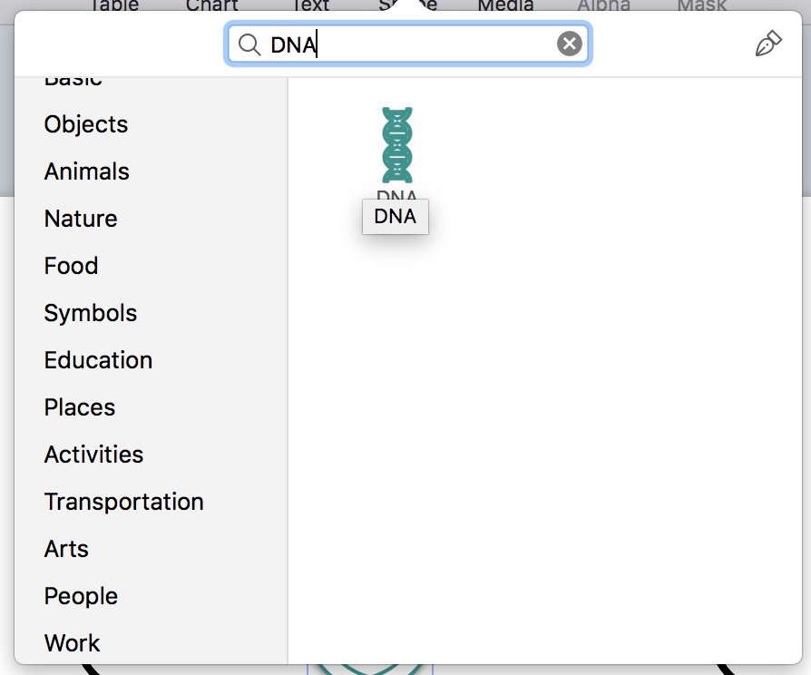Select the People category
This screenshot has width=811, height=675.
81,596
